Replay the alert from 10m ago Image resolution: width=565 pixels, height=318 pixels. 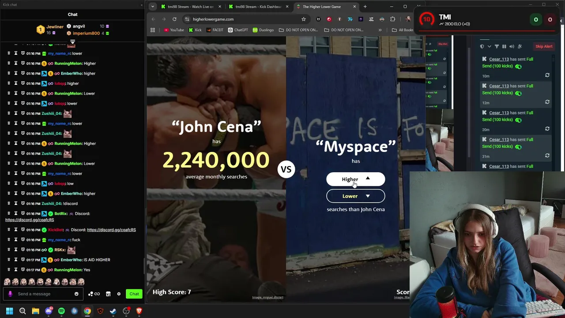pyautogui.click(x=547, y=76)
